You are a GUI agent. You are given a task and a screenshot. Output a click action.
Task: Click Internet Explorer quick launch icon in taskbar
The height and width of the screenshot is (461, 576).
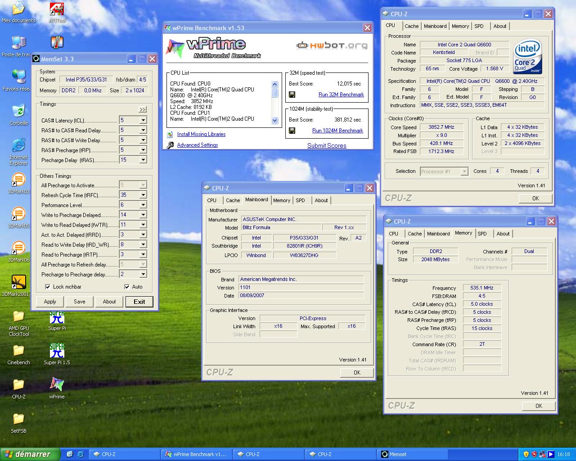tap(80, 454)
